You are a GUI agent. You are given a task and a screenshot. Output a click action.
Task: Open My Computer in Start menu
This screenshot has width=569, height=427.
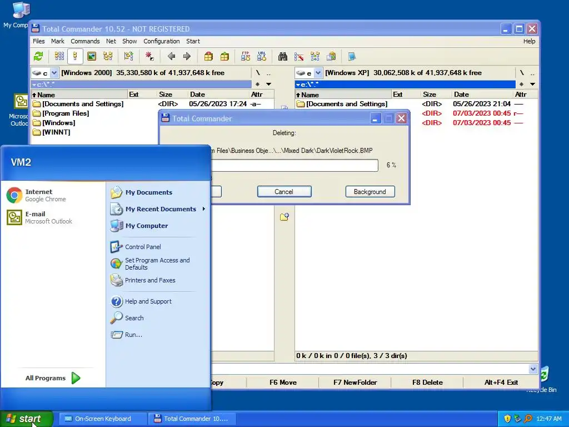point(147,226)
